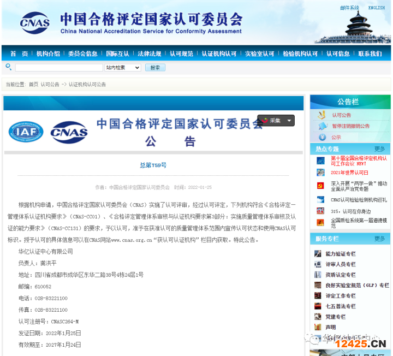Click into the site search text field
Image resolution: width=393 pixels, height=356 pixels.
[59, 68]
